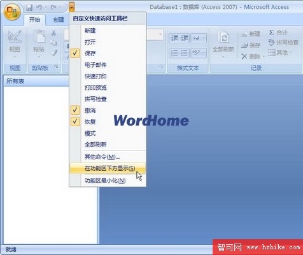Viewport: 303px width, 255px height.
Task: Click the 记录 group label
Action: (x=256, y=68)
